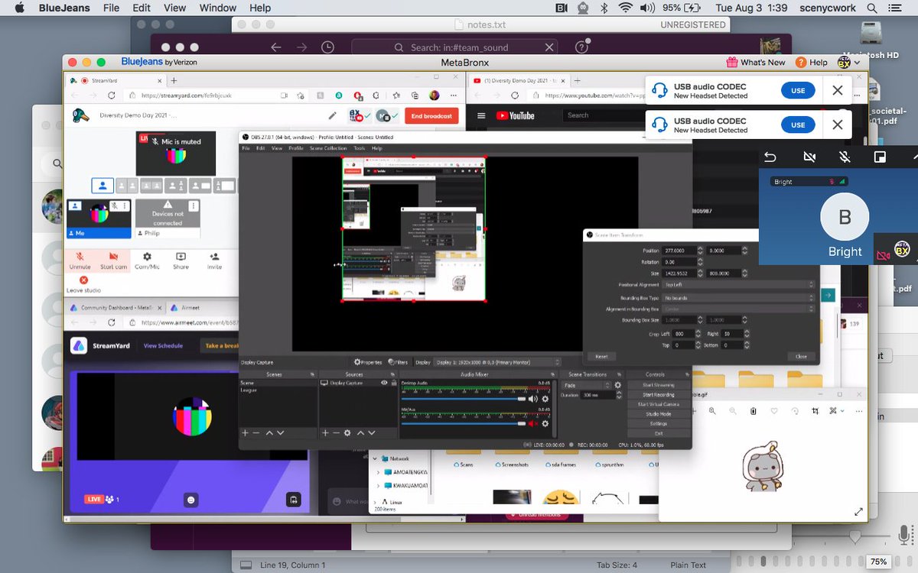This screenshot has height=573, width=918.
Task: Click the StreamYard address bar URL
Action: tap(185, 95)
